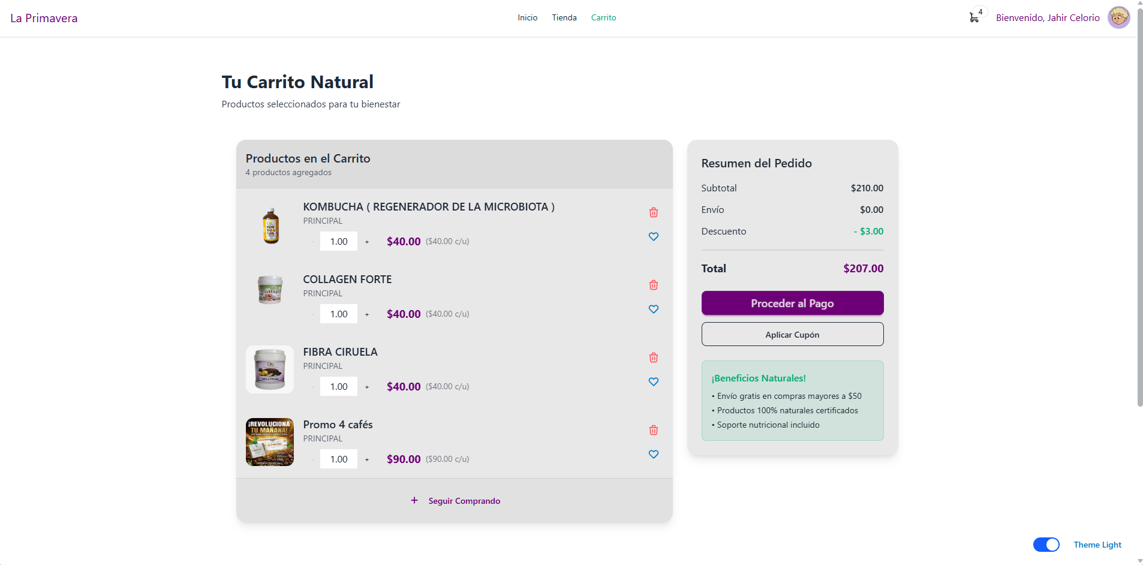
Task: Increase COLLAGEN FORTE quantity with plus
Action: (x=367, y=314)
